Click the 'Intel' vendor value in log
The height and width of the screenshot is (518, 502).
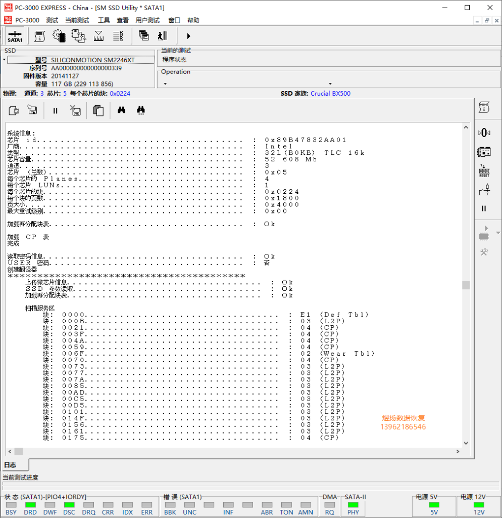278,146
